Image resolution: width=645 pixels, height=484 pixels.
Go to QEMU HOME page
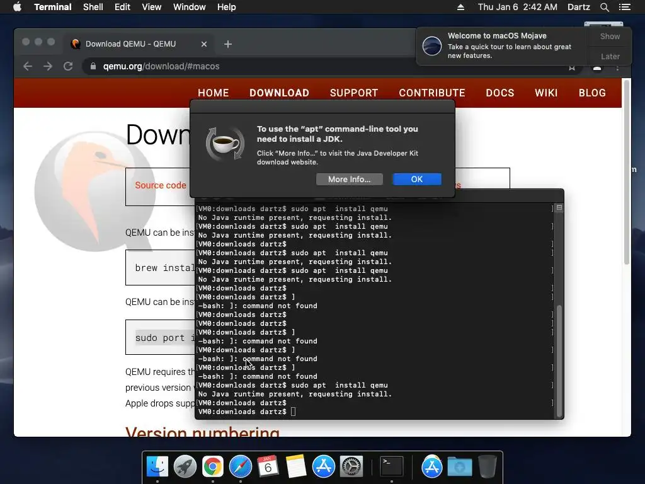click(213, 93)
